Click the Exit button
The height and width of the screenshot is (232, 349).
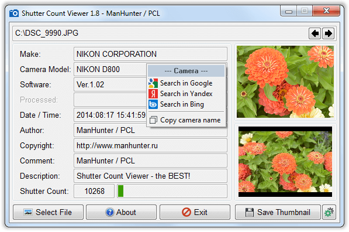[x=195, y=212]
